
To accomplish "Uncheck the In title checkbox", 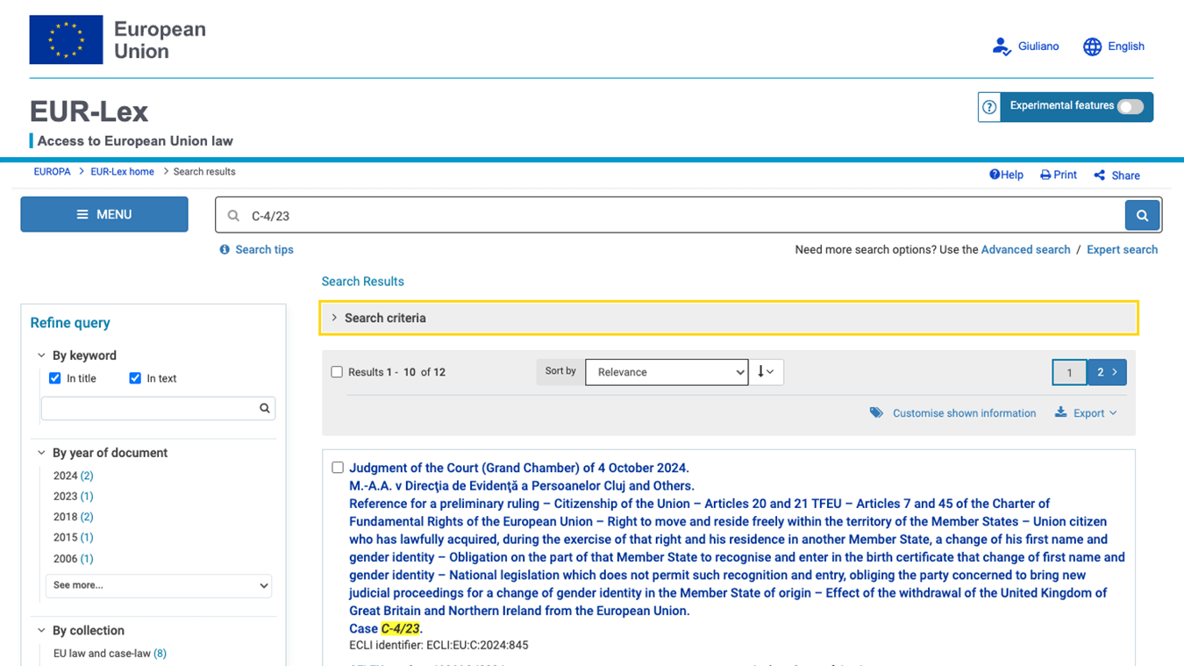I will click(x=55, y=378).
